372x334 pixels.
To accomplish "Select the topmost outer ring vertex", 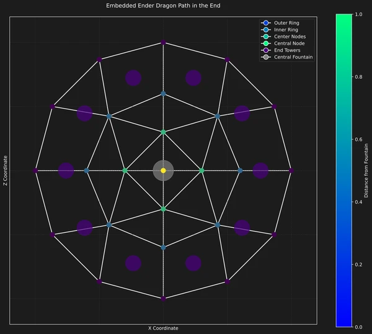I will [x=163, y=42].
